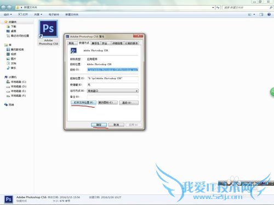Open 最近访问的位置 in sidebar

(x=18, y=36)
